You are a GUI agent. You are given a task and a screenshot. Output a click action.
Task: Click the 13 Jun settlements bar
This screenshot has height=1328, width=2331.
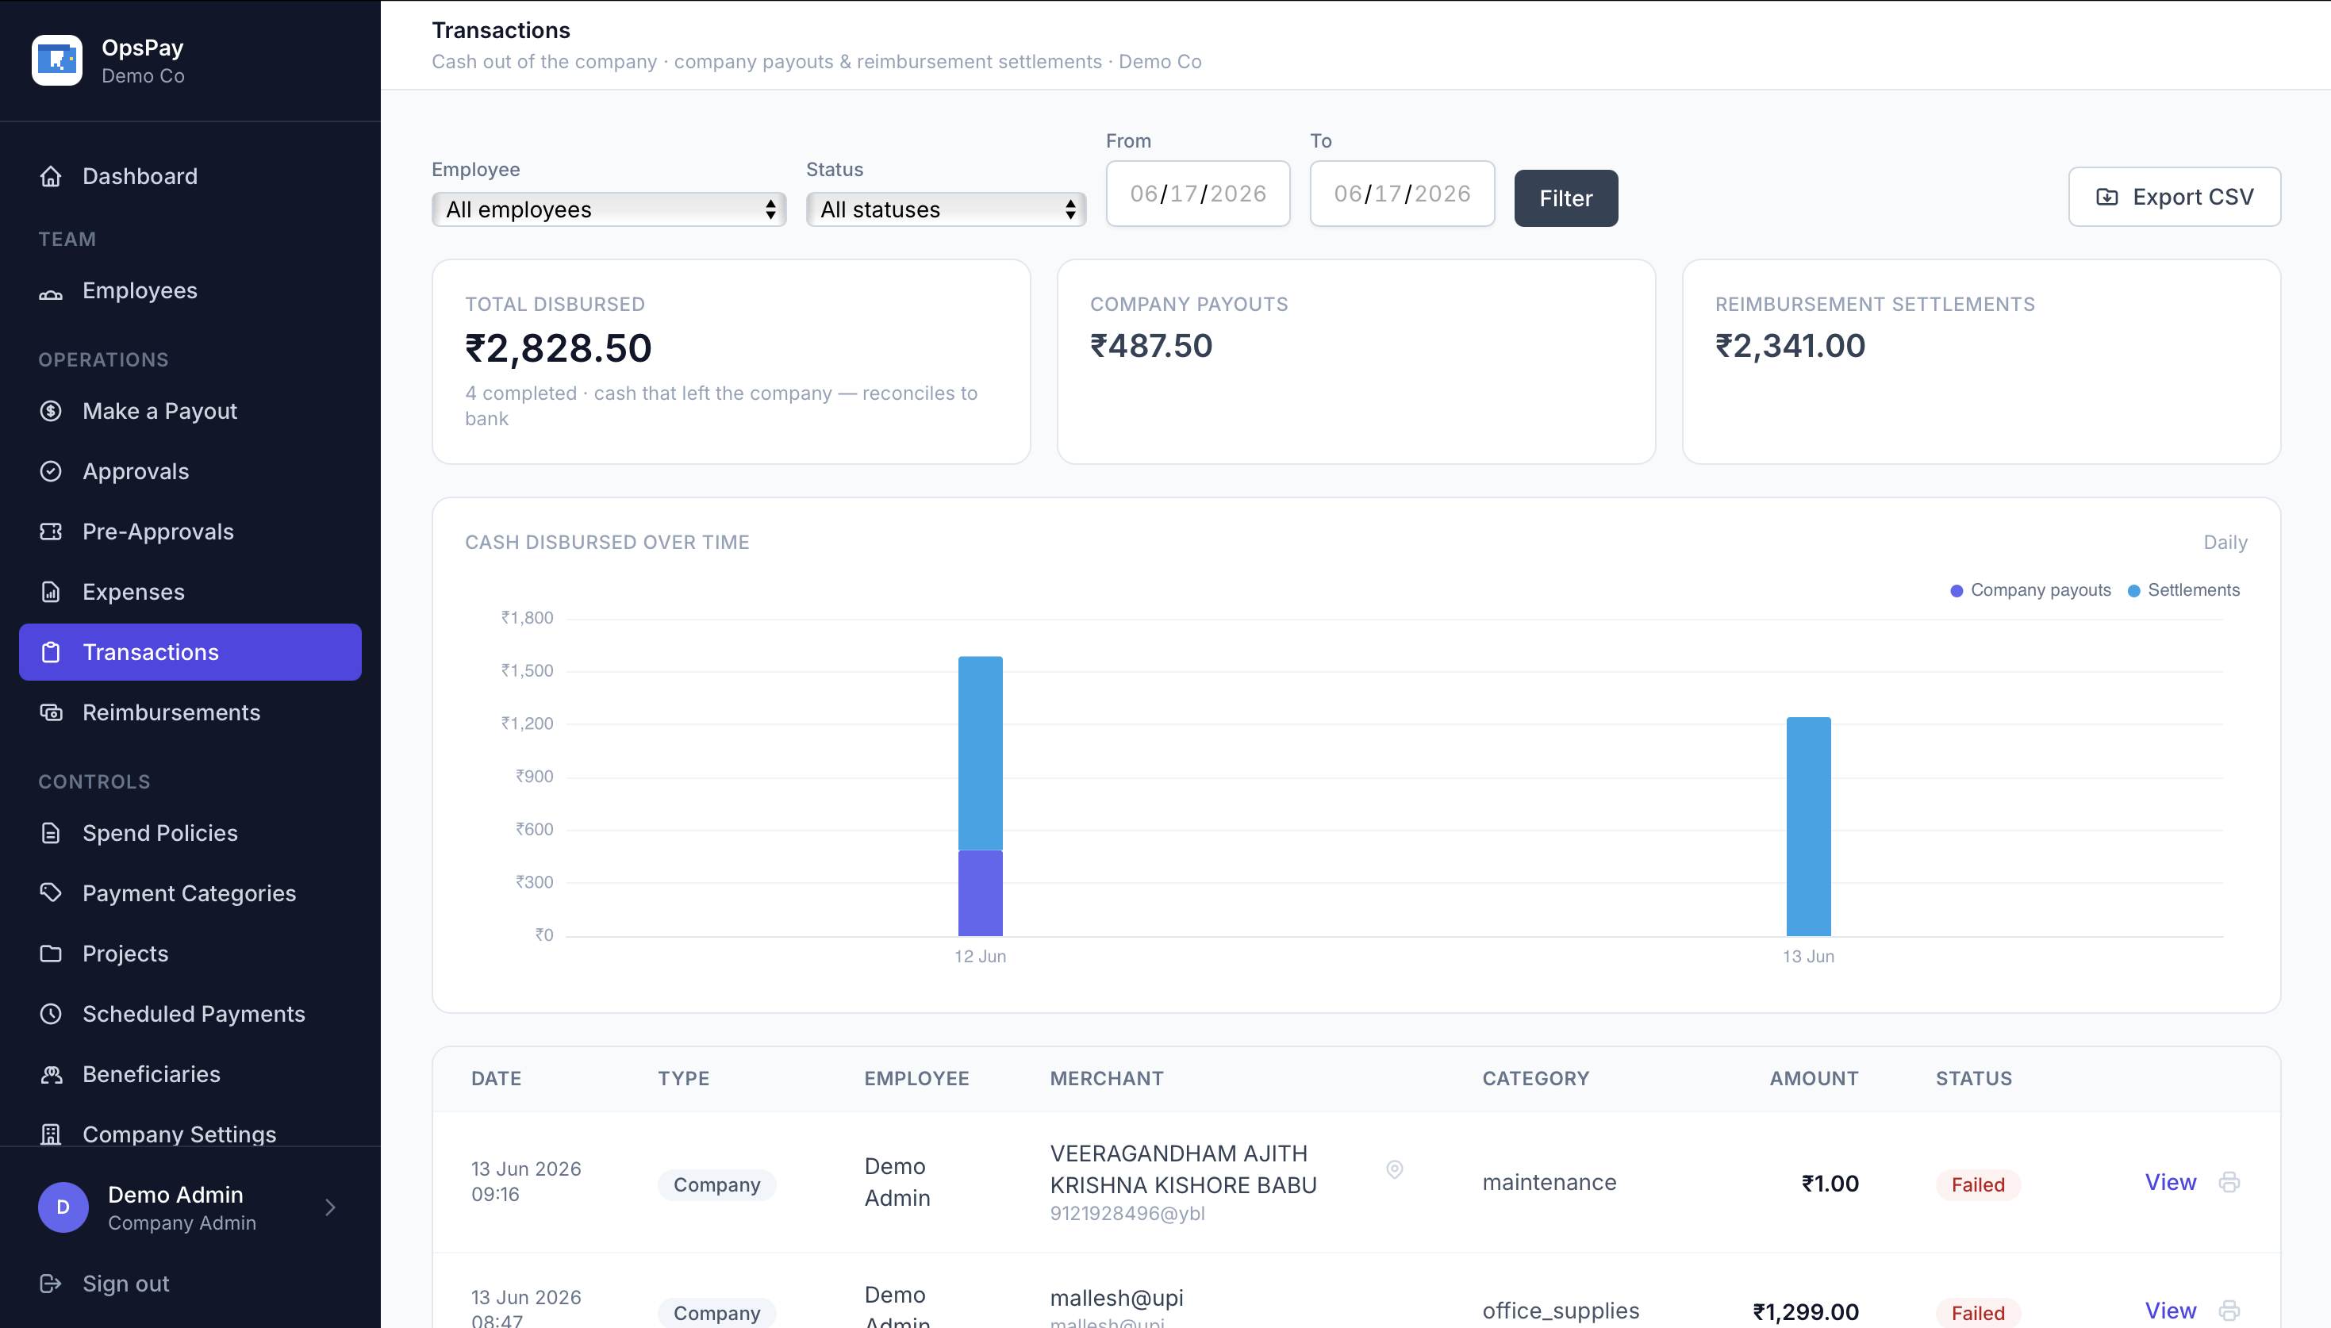1807,827
